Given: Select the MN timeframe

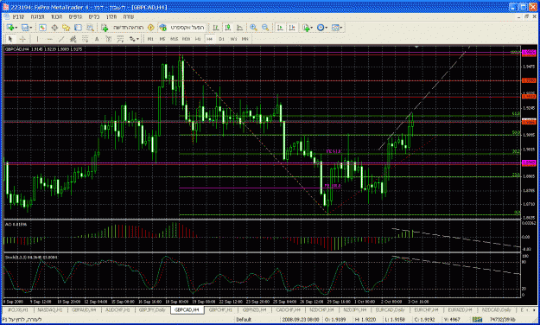Looking at the screenshot, I should 245,39.
